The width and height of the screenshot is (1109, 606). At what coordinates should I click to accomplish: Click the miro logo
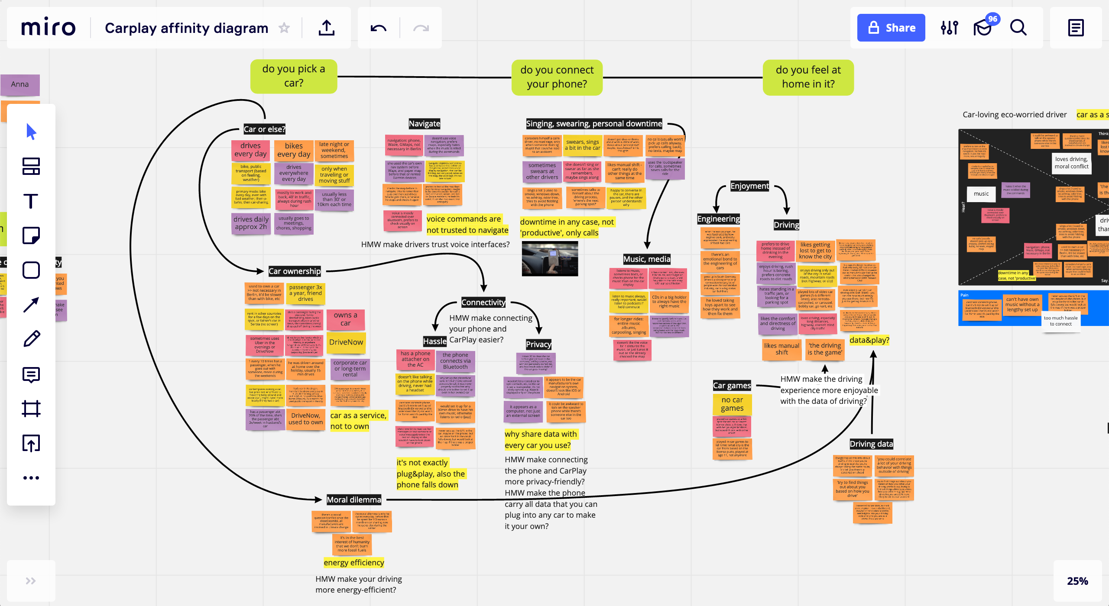pyautogui.click(x=49, y=28)
